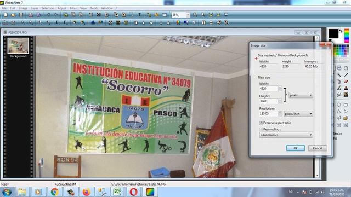This screenshot has width=351, height=197.
Task: Open Chrome from the taskbar
Action: pyautogui.click(x=54, y=192)
